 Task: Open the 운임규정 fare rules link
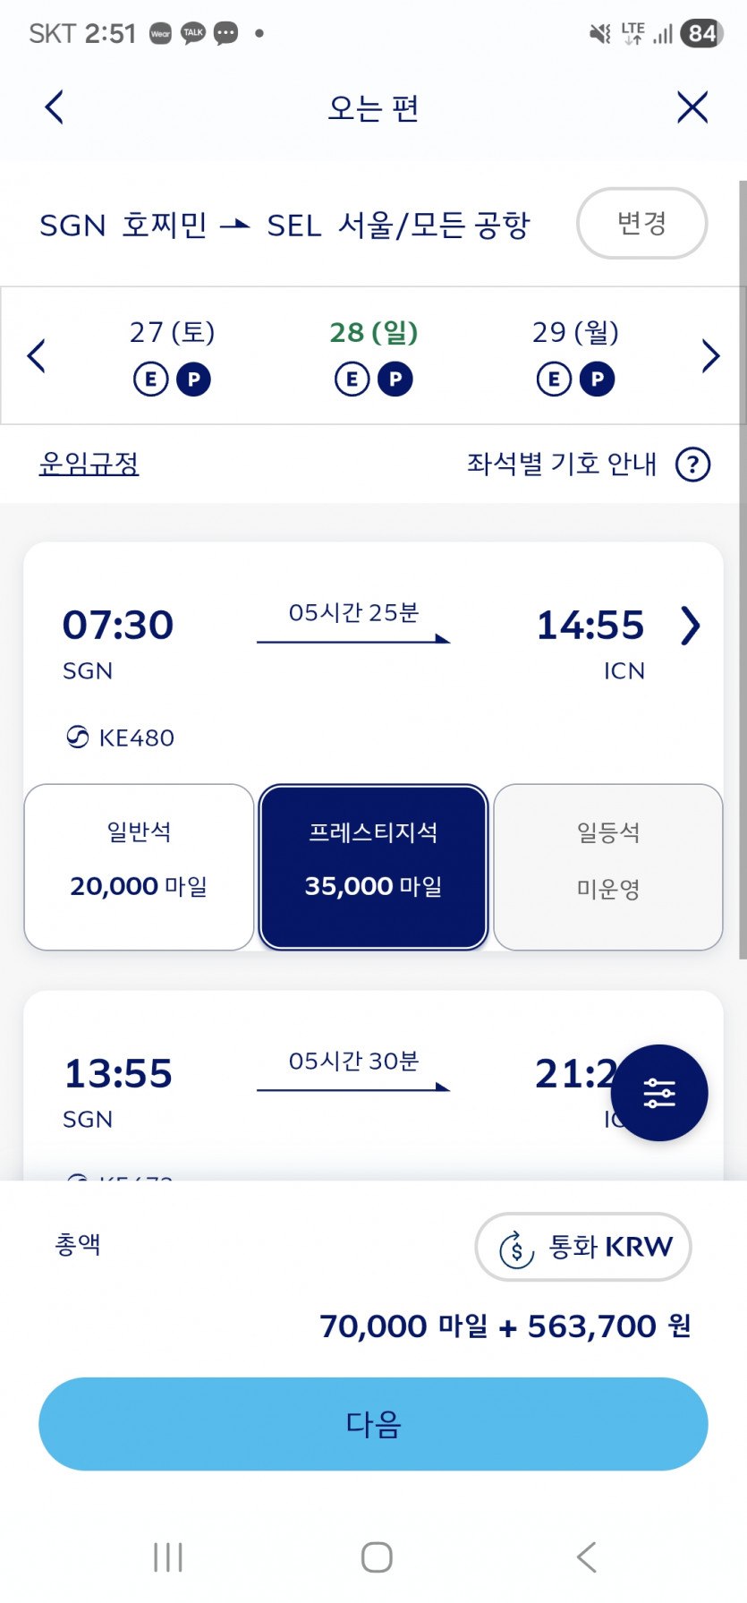[89, 464]
